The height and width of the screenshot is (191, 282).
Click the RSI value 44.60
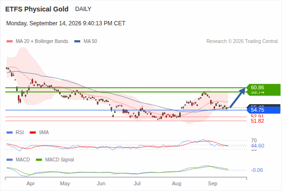pyautogui.click(x=258, y=146)
